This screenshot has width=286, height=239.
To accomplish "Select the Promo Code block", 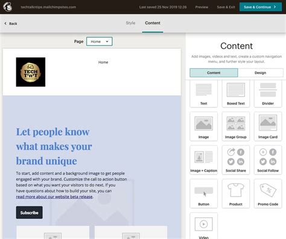I will coord(268,194).
